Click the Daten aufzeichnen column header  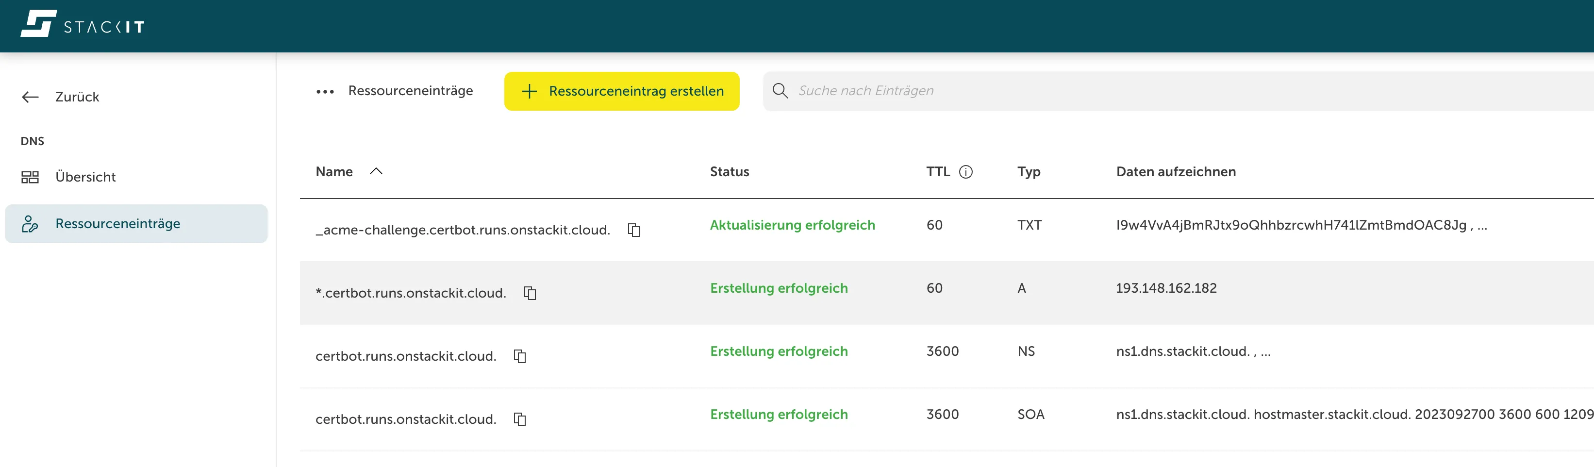click(x=1176, y=172)
